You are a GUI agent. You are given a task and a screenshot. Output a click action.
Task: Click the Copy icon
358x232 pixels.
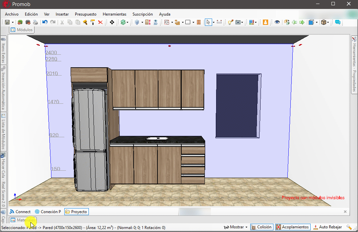70,22
